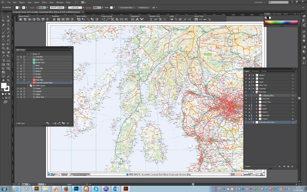Click the large Fill color box in toolbox
Image resolution: width=307 pixels, height=192 pixels.
point(4,85)
